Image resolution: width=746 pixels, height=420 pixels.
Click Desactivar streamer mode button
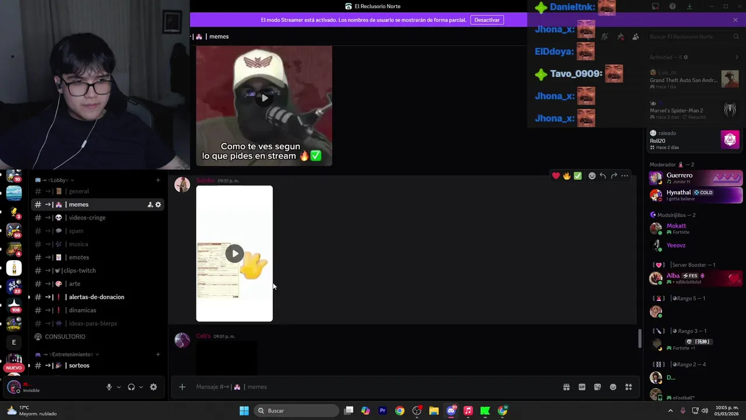coord(487,20)
